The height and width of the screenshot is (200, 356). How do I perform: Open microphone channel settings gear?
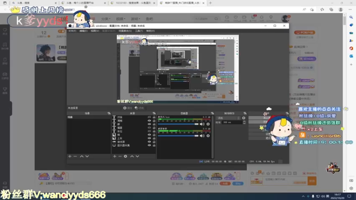pos(208,124)
